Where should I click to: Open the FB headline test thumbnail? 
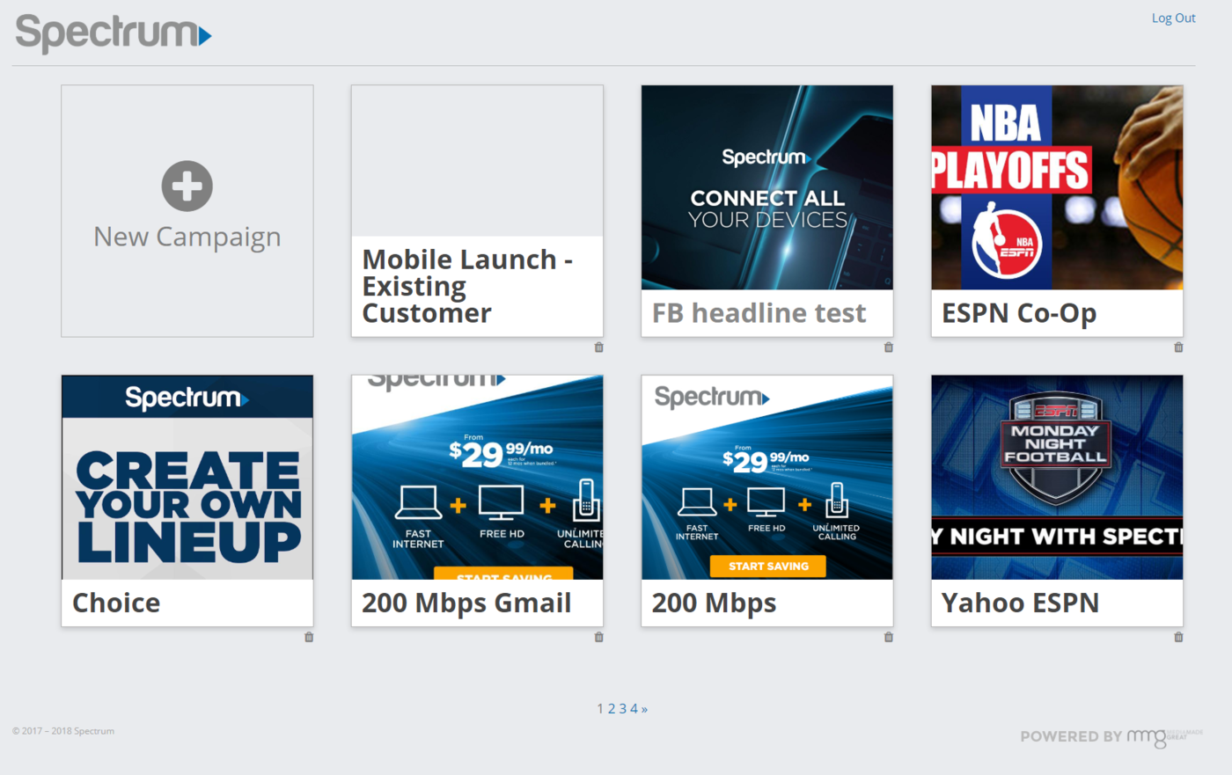click(x=767, y=187)
